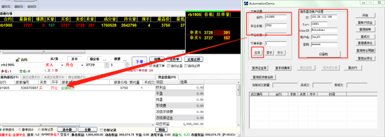Click the horizontal scrollbar under the order list
This screenshot has height=137, width=385.
point(77,125)
